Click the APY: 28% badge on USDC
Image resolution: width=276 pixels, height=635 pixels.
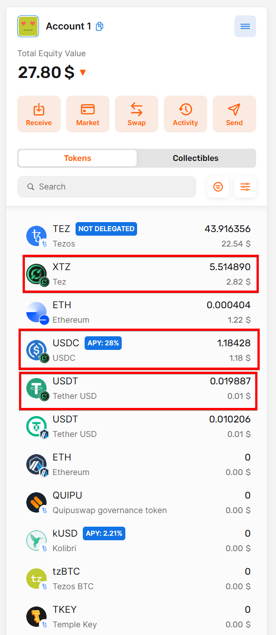pyautogui.click(x=103, y=343)
